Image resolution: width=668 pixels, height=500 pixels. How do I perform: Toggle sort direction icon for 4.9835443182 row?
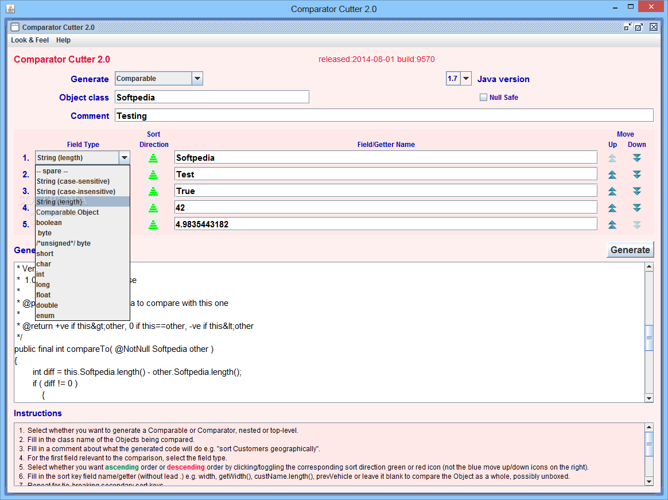tap(153, 224)
